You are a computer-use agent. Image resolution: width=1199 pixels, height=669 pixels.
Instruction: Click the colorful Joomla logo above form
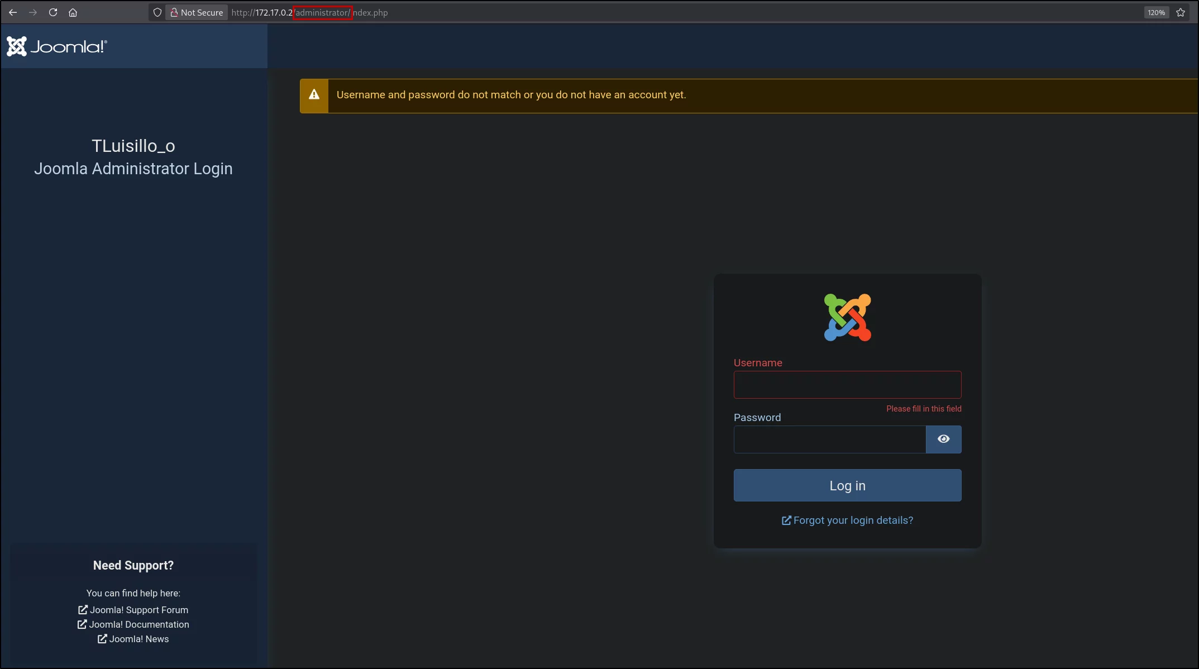tap(848, 317)
